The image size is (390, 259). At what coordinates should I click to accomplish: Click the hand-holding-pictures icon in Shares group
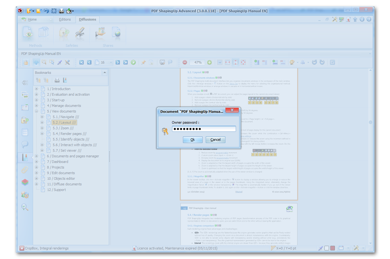point(100,33)
